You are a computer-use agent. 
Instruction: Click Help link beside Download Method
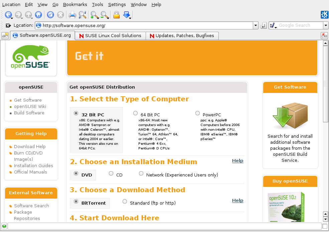pos(237,201)
